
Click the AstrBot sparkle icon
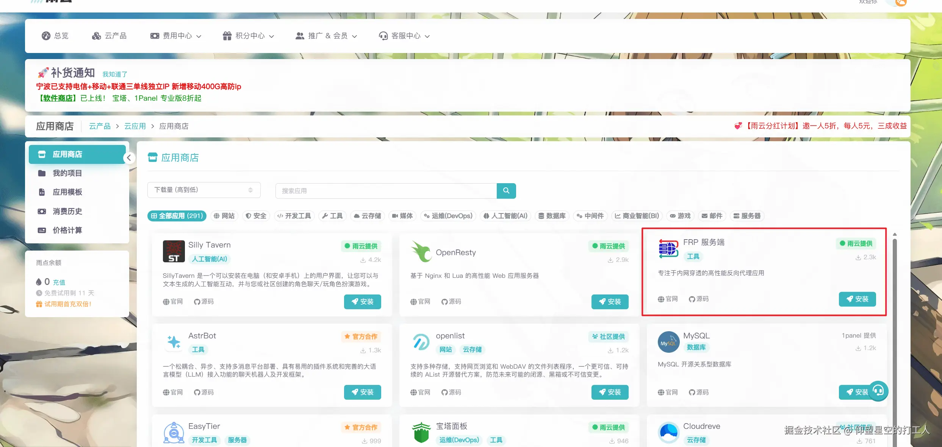pos(174,342)
